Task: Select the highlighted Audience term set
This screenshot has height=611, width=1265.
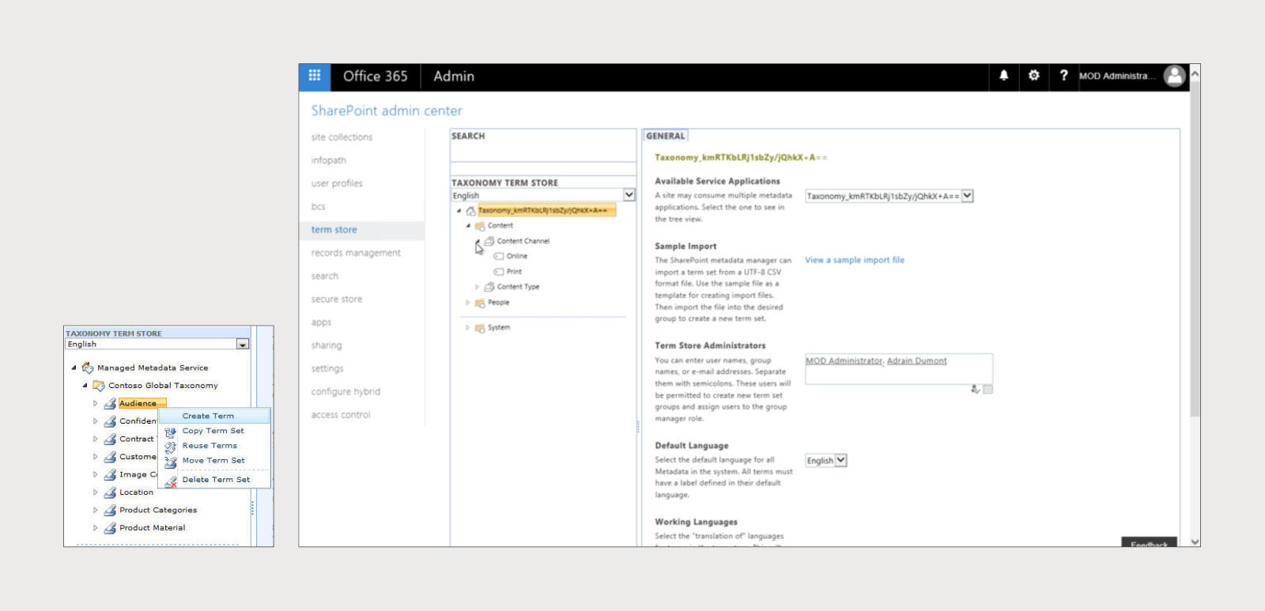Action: (x=142, y=404)
